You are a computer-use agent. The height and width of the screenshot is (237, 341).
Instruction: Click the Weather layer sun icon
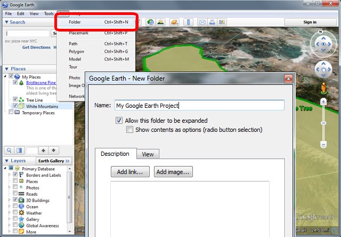[x=21, y=212]
